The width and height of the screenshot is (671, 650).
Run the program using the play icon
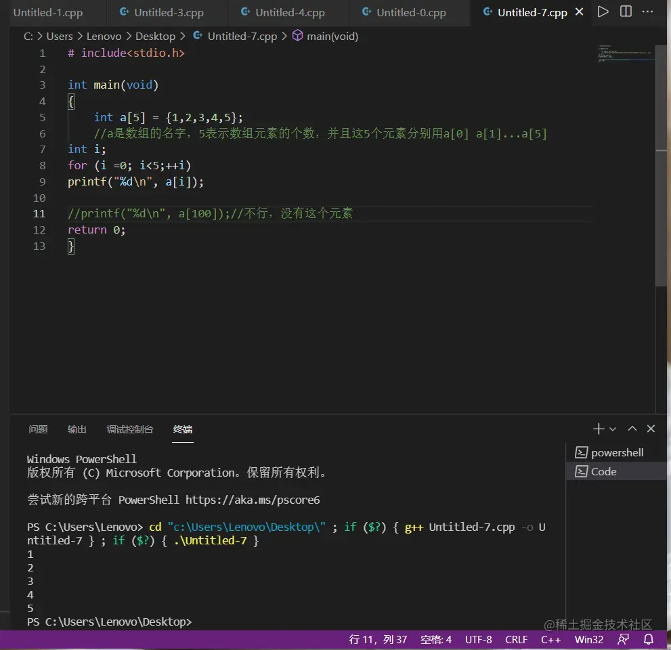click(x=603, y=12)
